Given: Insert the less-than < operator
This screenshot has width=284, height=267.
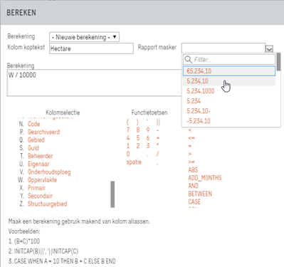Looking at the screenshot, I should 190,130.
